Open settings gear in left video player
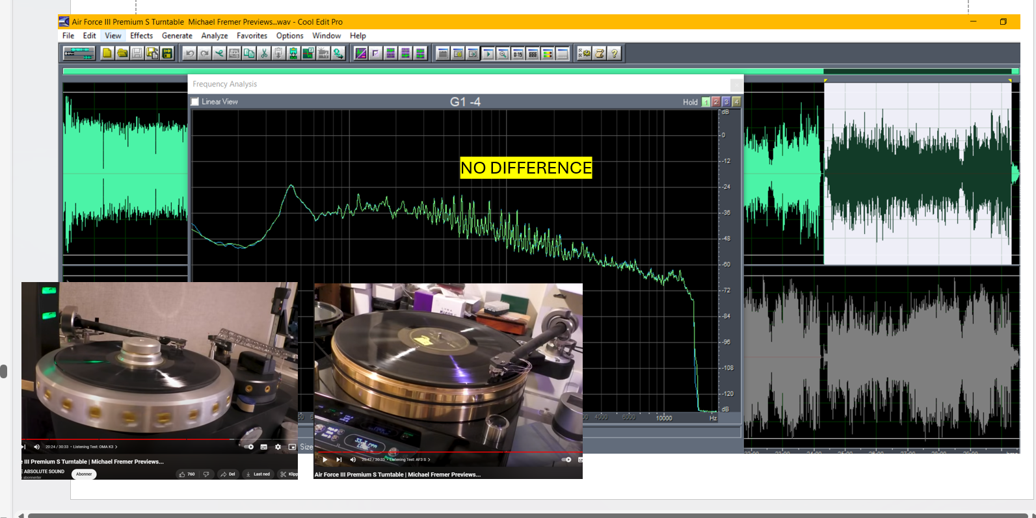 click(278, 447)
